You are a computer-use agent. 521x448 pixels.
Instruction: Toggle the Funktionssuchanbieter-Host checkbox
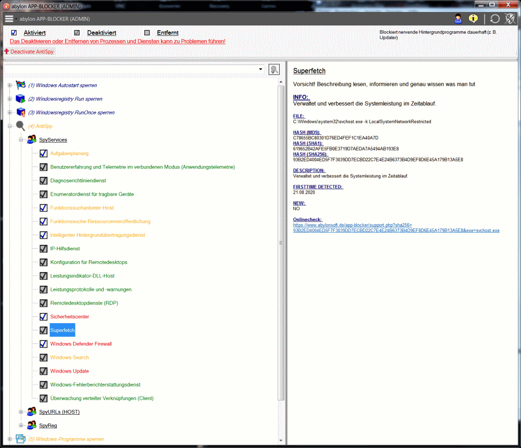click(44, 208)
